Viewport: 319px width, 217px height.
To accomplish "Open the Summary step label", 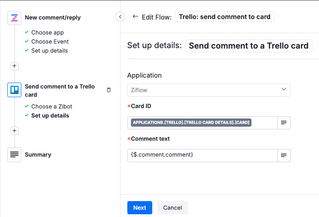I will point(38,155).
